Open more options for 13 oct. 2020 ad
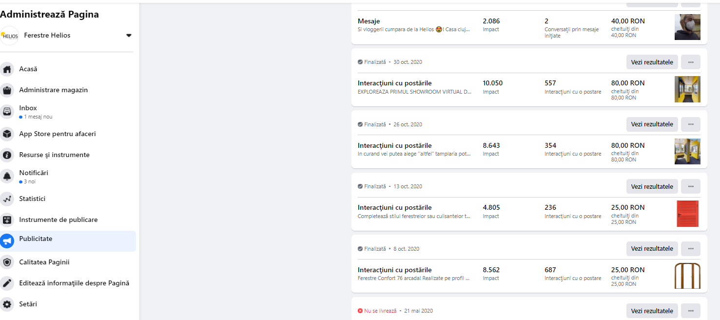Image resolution: width=720 pixels, height=320 pixels. click(690, 186)
